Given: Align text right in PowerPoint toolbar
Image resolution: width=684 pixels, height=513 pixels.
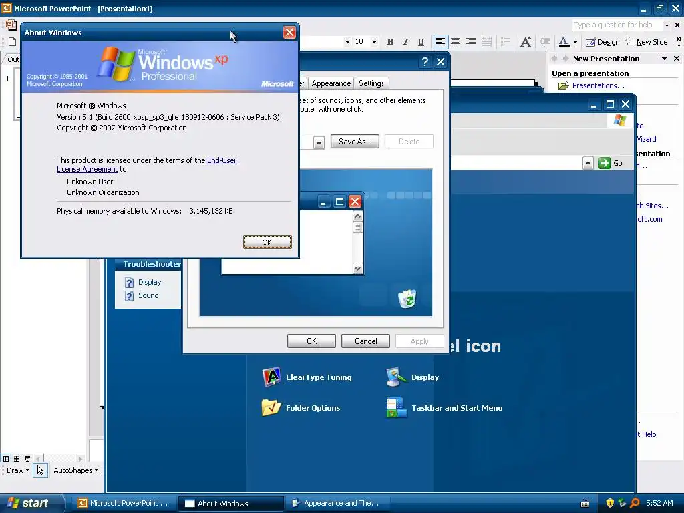Looking at the screenshot, I should 471,42.
